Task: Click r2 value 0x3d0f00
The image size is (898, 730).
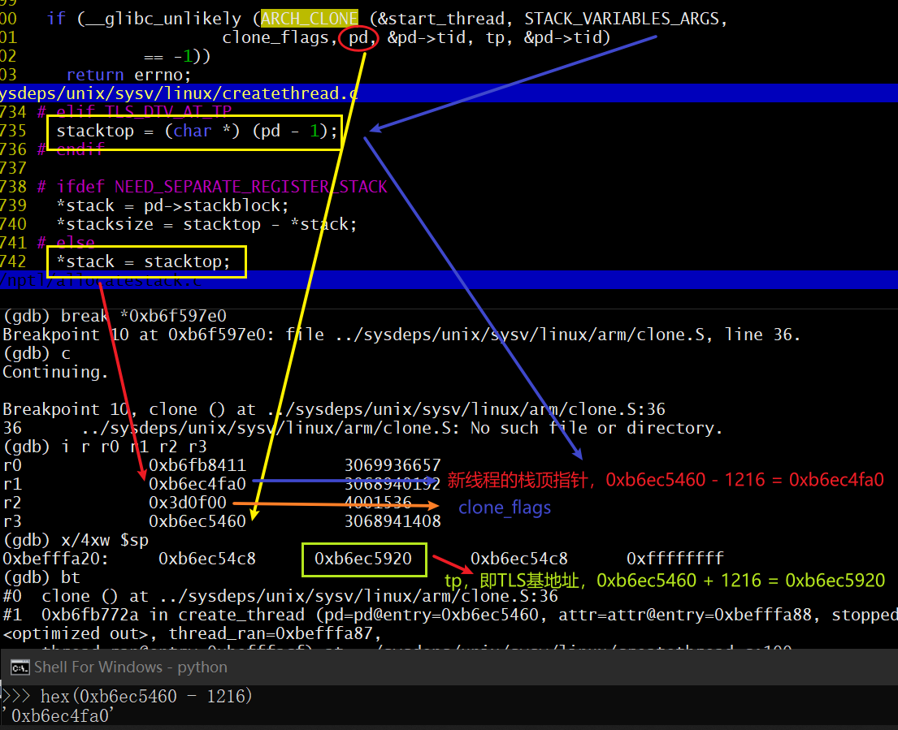Action: (188, 503)
